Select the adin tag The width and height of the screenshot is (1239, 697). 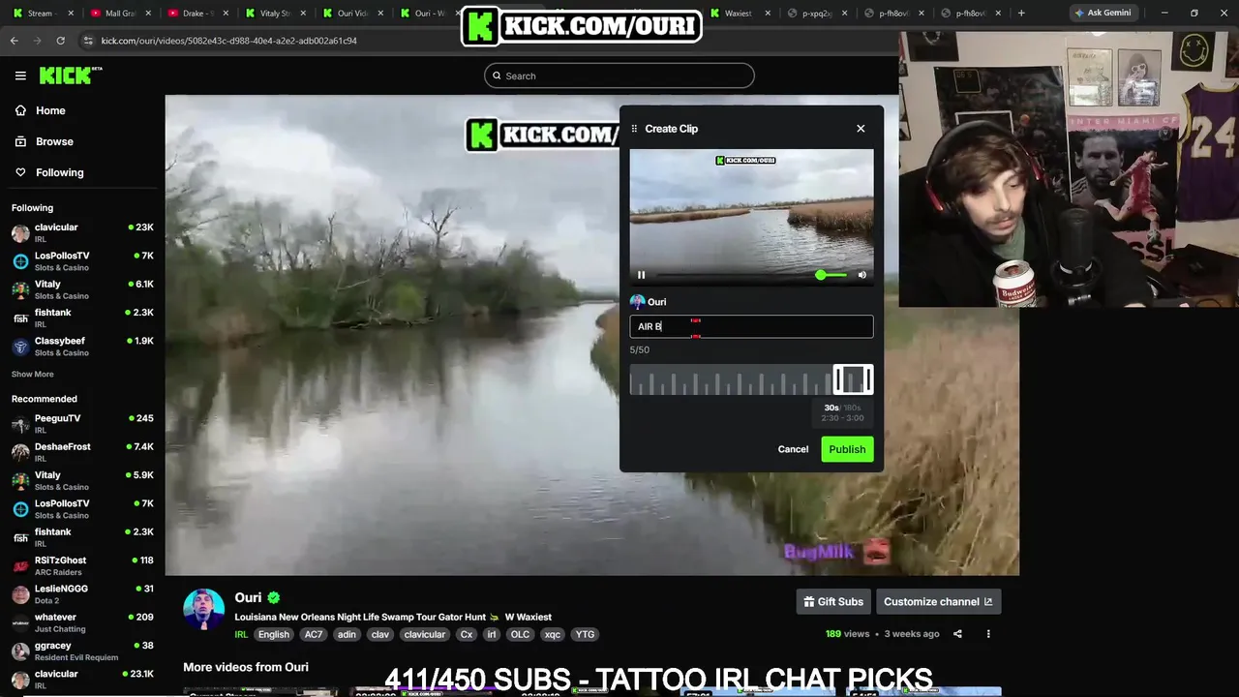[x=347, y=634]
